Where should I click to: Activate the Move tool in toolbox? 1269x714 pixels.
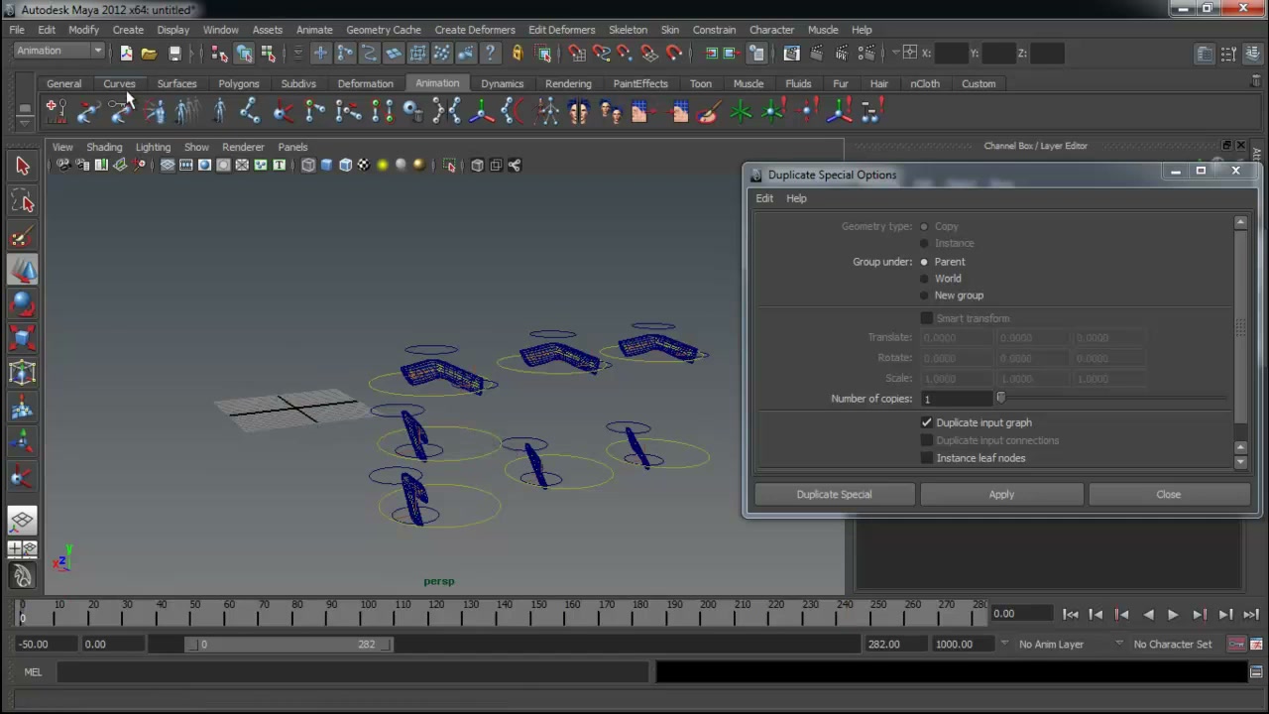23,271
